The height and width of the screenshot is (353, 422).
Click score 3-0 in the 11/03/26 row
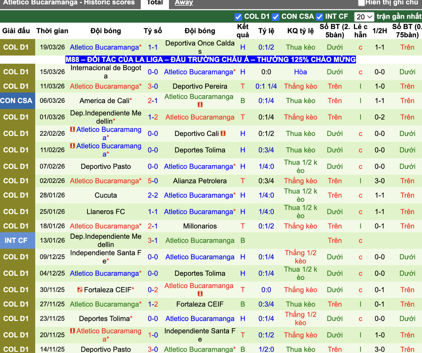[x=153, y=86]
